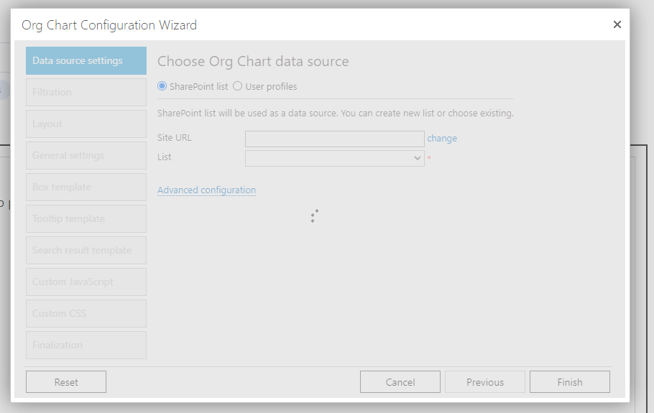Image resolution: width=654 pixels, height=413 pixels.
Task: Open the Custom JavaScript step
Action: coord(86,282)
